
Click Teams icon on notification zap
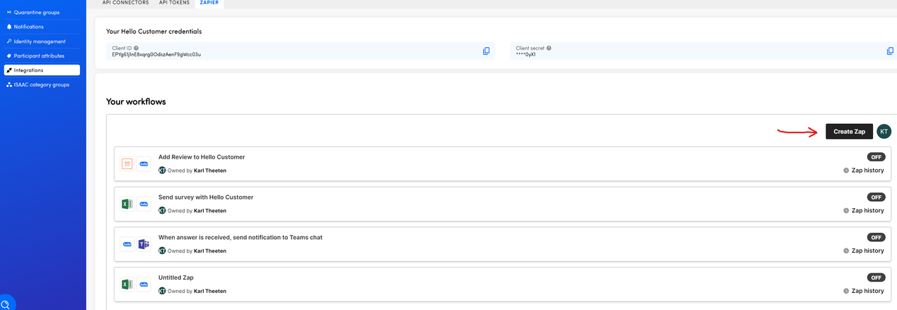[144, 244]
